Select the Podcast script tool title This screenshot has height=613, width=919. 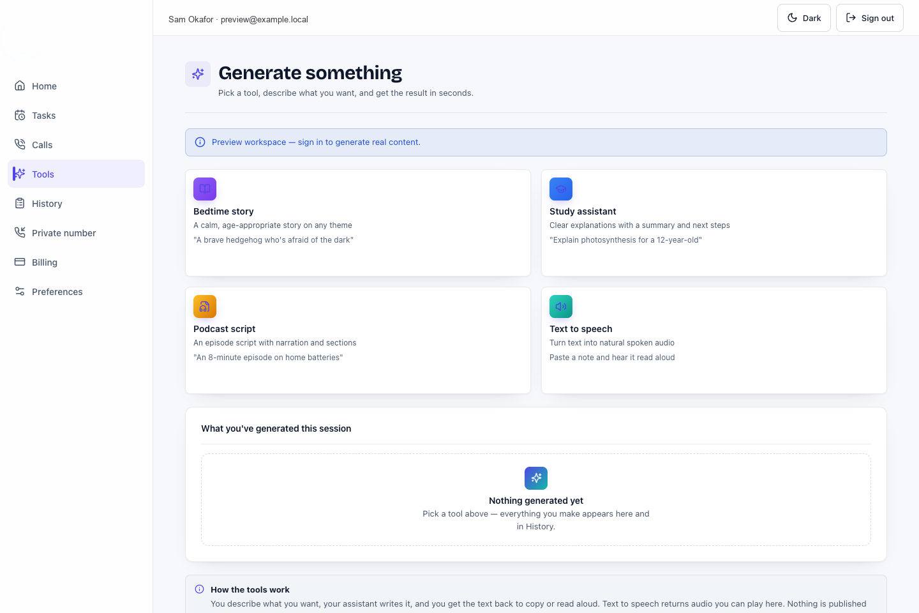point(224,329)
